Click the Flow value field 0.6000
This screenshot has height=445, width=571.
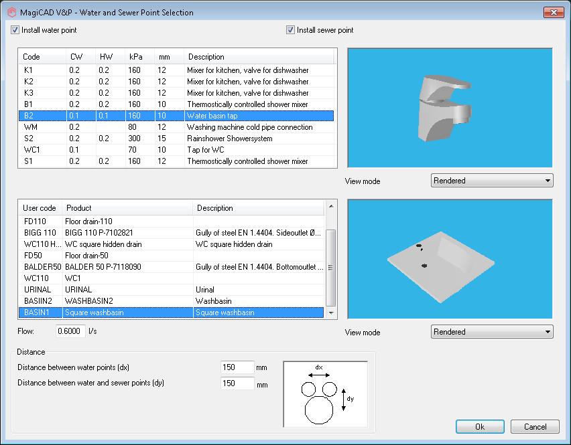pos(70,331)
